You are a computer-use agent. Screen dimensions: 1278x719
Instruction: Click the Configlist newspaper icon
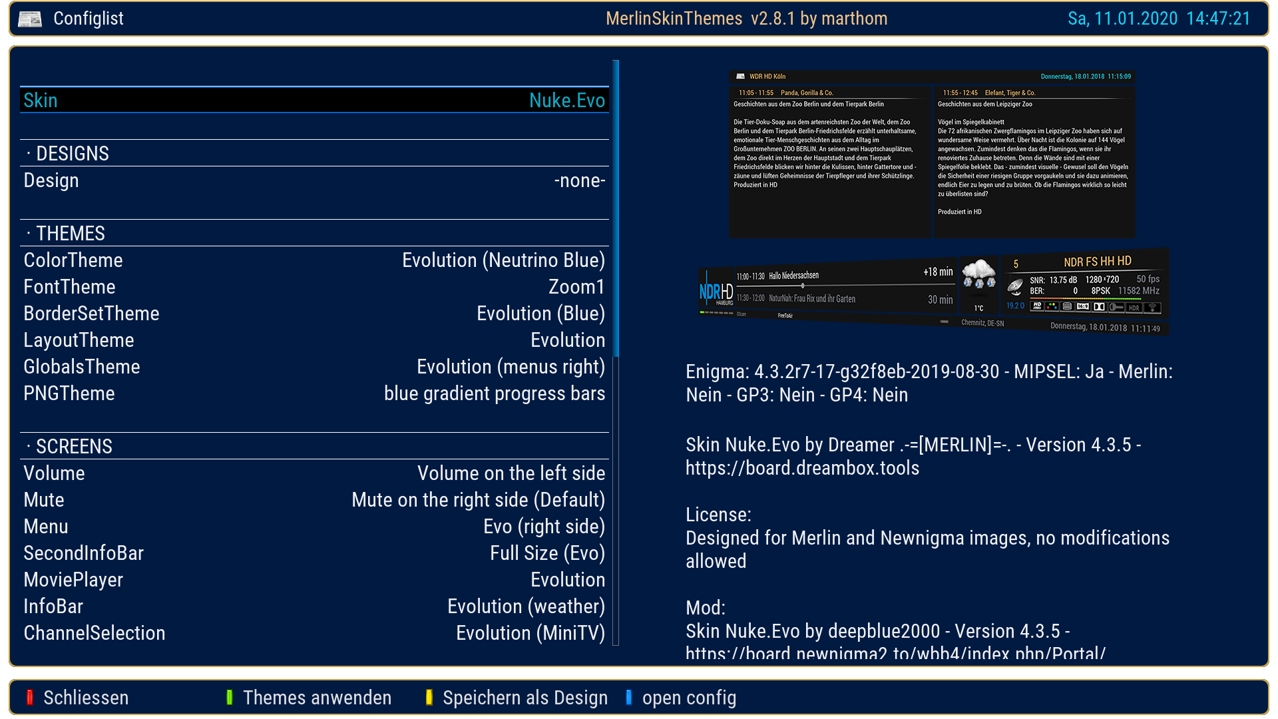click(30, 19)
